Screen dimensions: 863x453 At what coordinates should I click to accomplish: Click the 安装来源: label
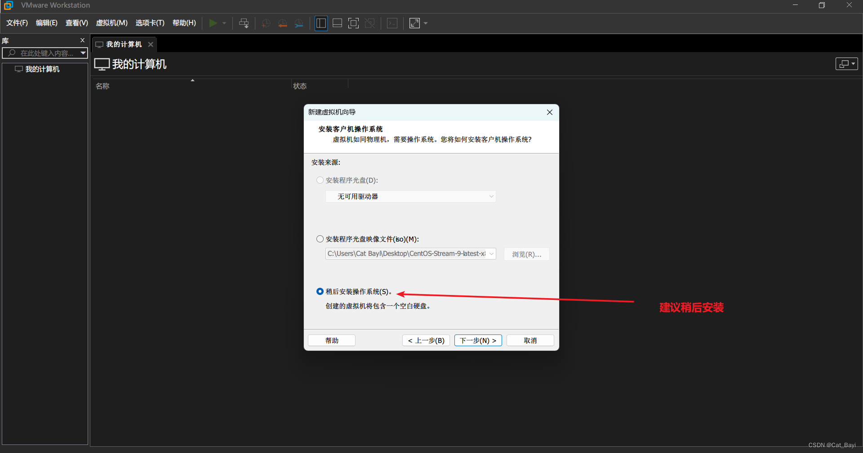[x=326, y=163]
